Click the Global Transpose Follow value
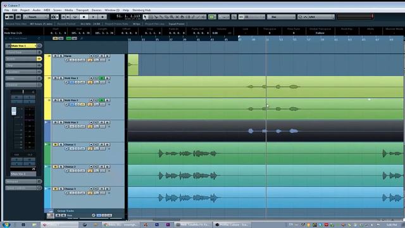This screenshot has height=228, width=405. (x=320, y=33)
